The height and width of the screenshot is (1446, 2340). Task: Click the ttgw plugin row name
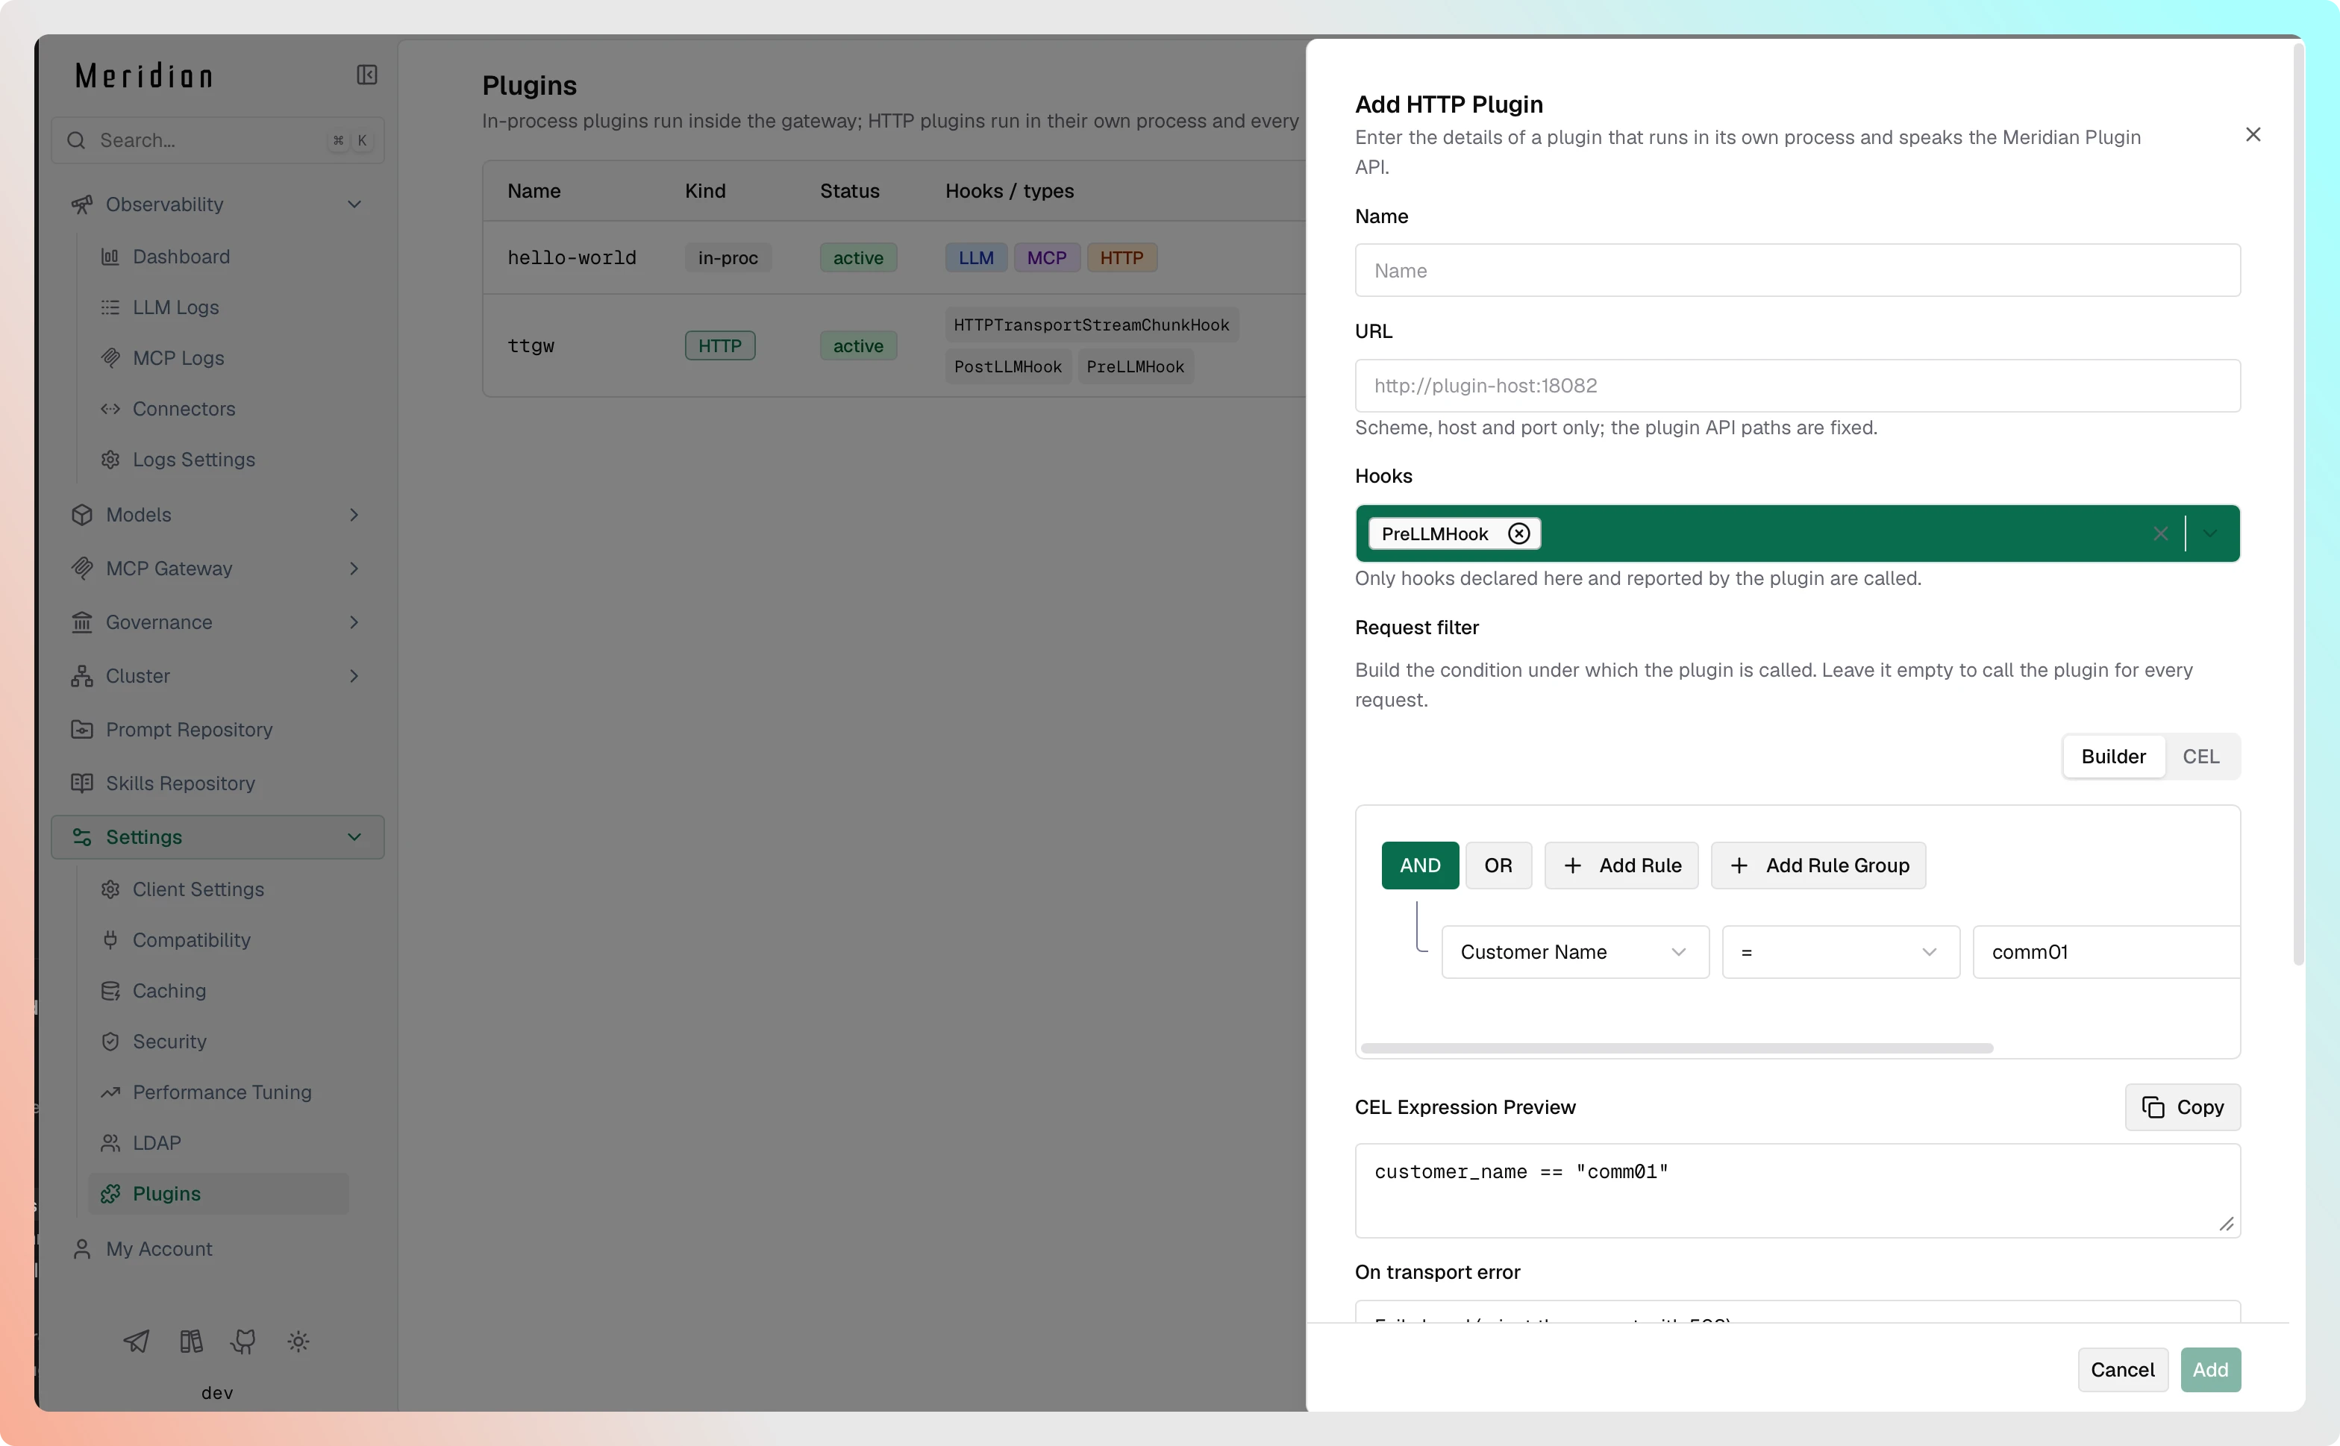[531, 345]
